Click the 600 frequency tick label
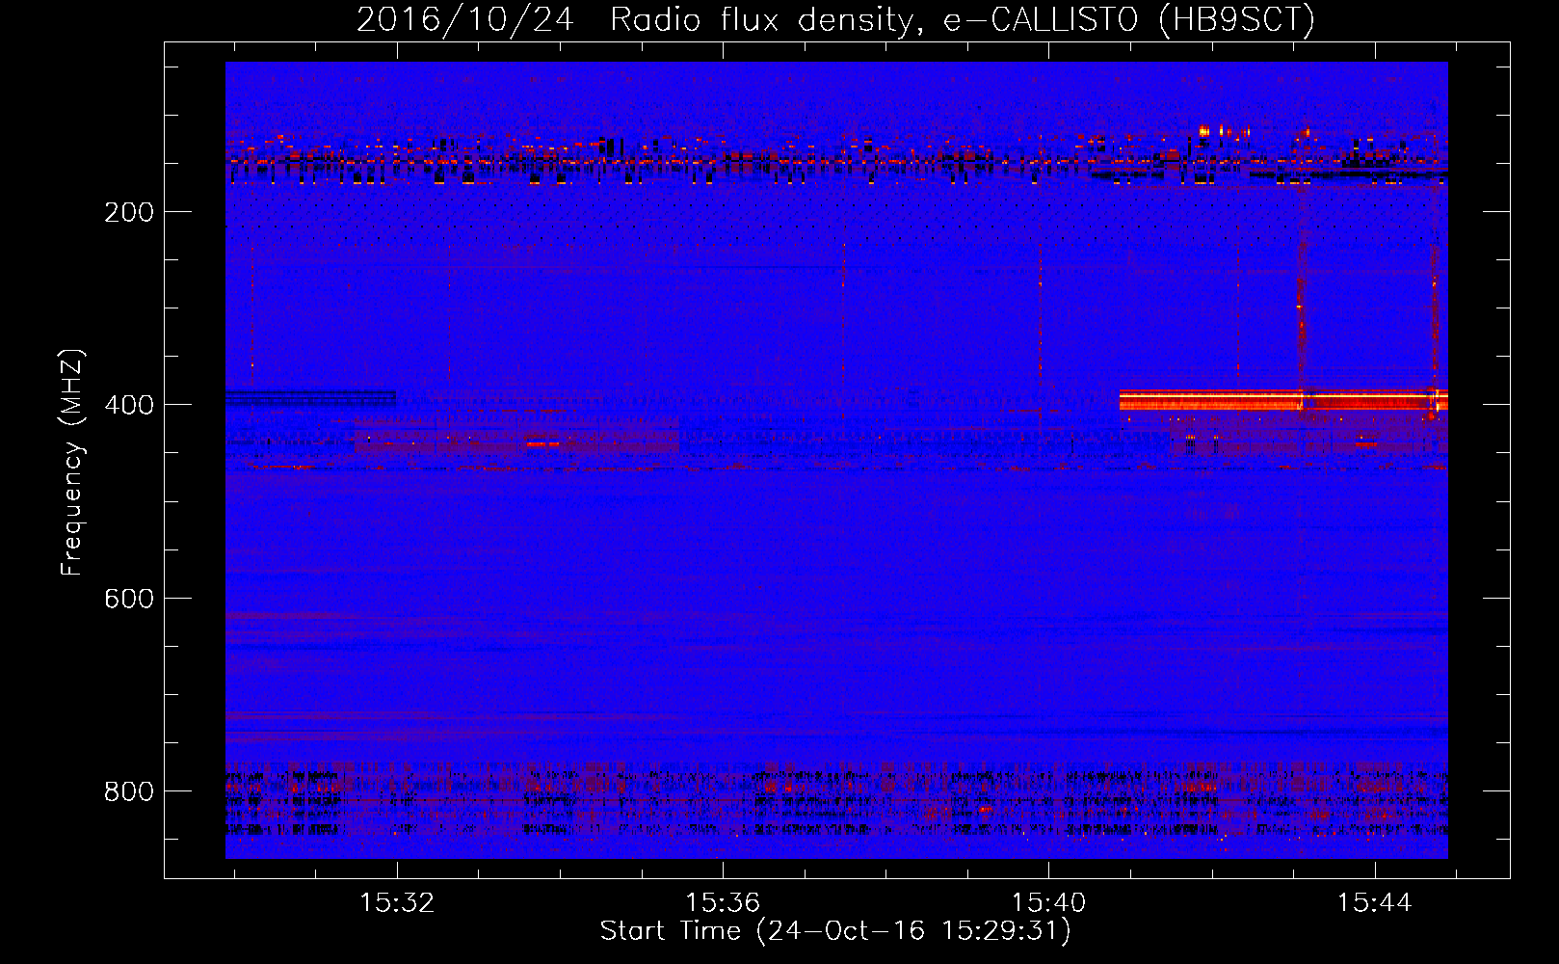The height and width of the screenshot is (964, 1559). coord(129,599)
